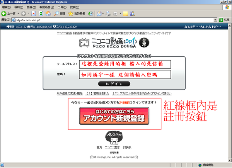Viewport: 232px width, 168px height.
Task: Click the 密碼 password input field
Action: point(125,75)
